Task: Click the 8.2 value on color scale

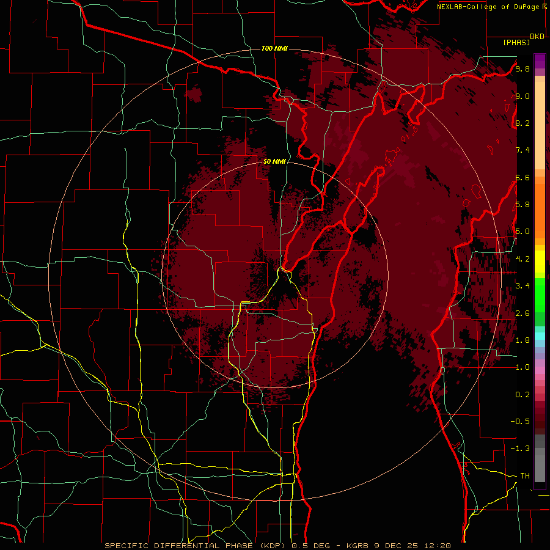Action: pyautogui.click(x=522, y=123)
